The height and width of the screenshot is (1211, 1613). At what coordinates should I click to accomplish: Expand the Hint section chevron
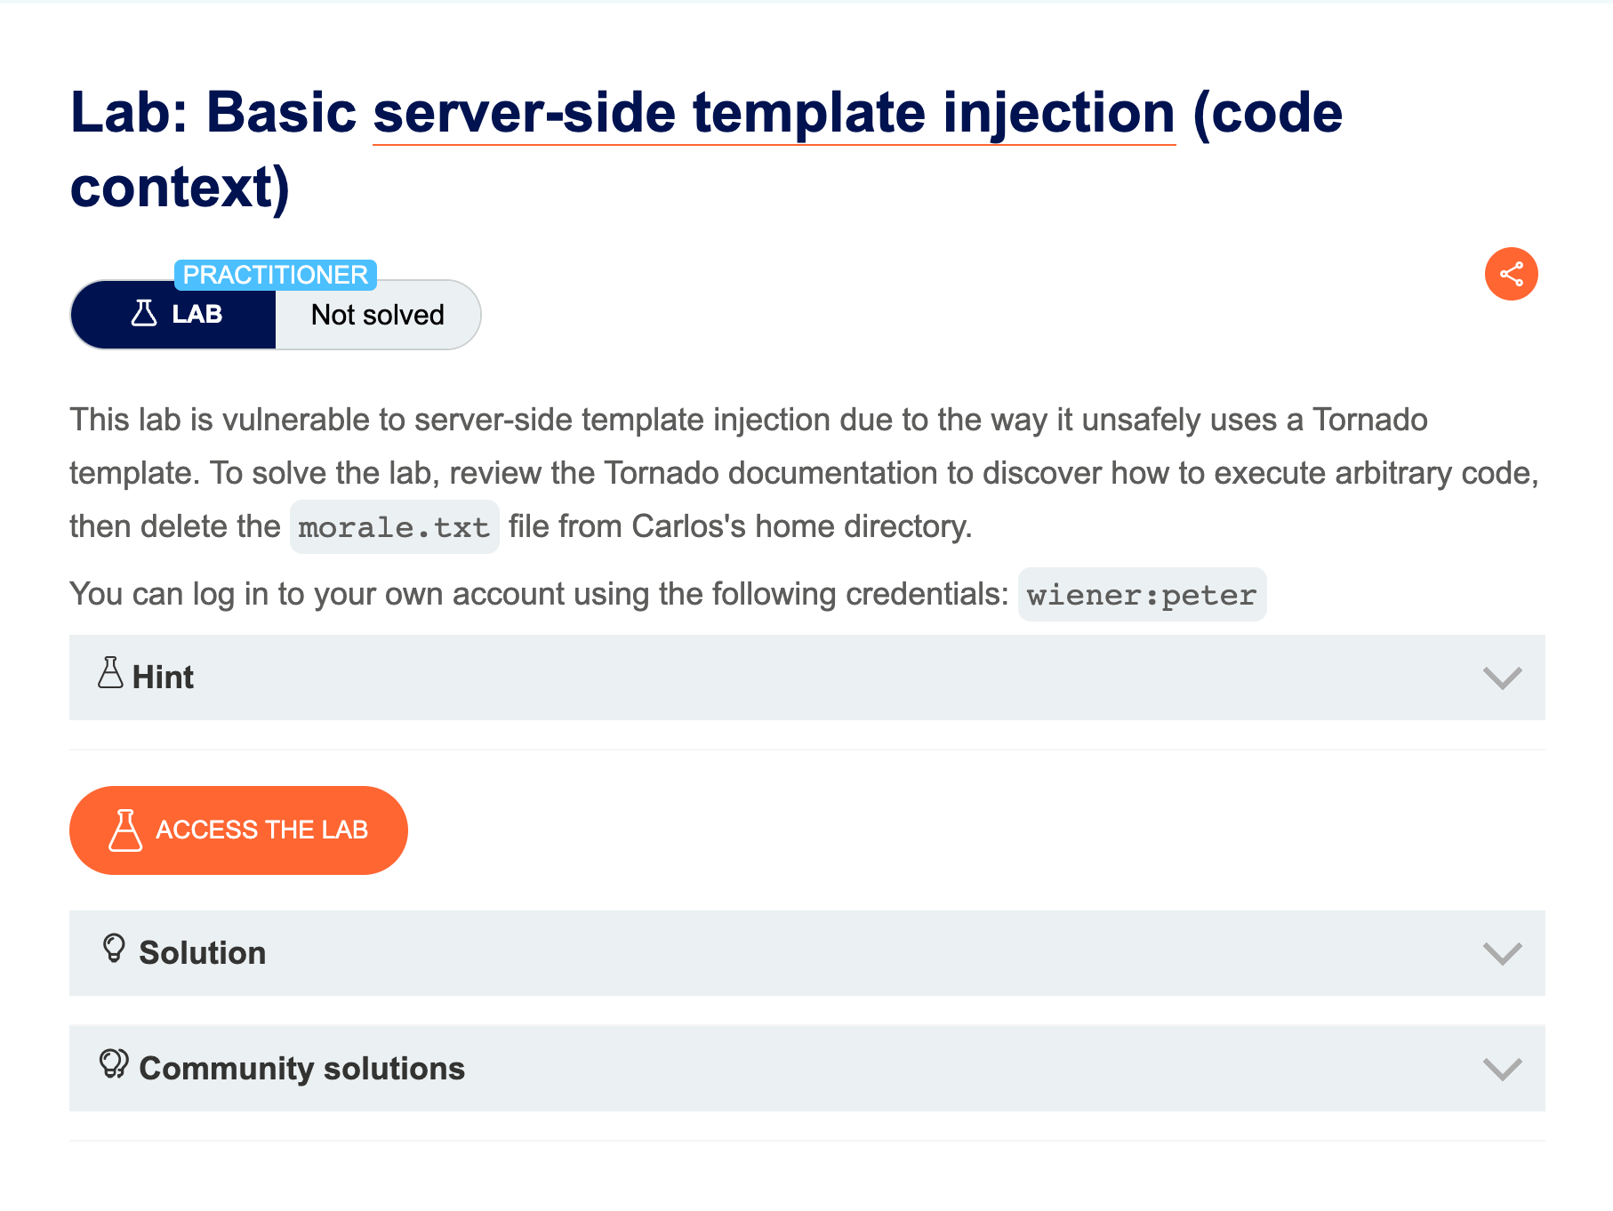click(x=1502, y=678)
